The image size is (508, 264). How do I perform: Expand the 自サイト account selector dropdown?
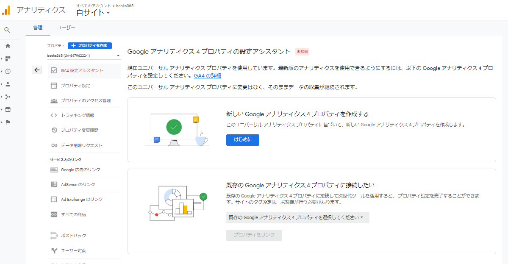point(93,13)
